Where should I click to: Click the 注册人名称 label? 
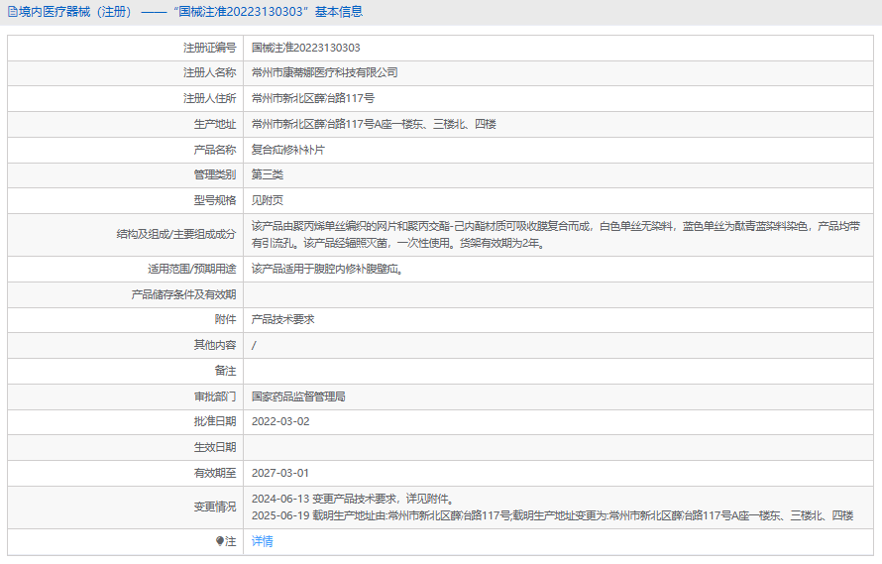pos(209,72)
